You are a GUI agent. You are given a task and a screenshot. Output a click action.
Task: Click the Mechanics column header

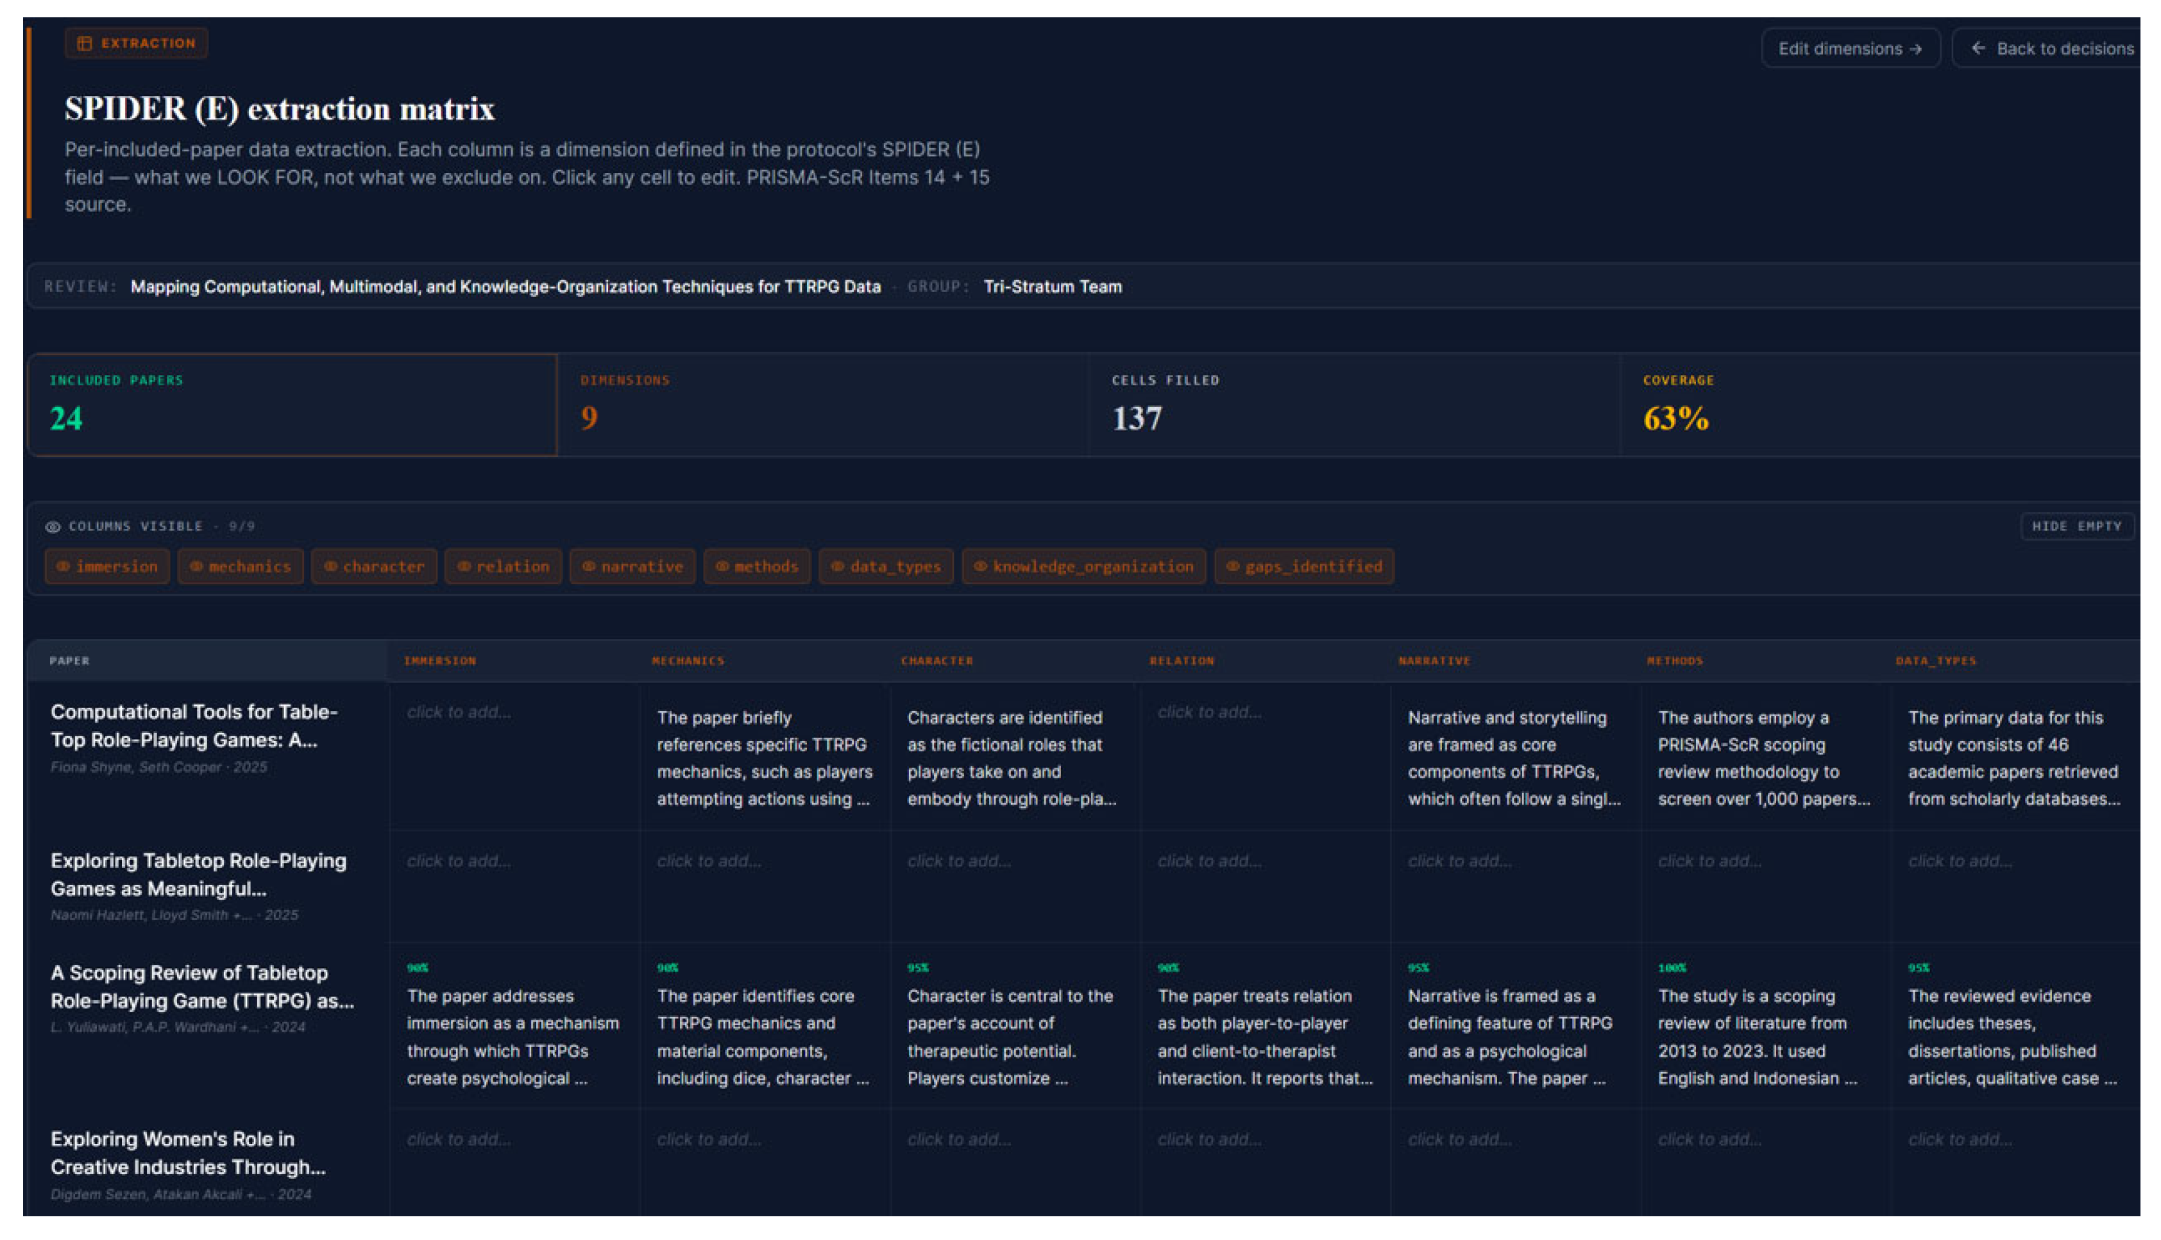[x=688, y=661]
